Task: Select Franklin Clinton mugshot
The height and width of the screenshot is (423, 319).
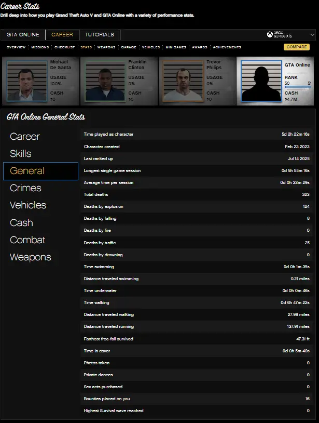Action: click(x=105, y=81)
